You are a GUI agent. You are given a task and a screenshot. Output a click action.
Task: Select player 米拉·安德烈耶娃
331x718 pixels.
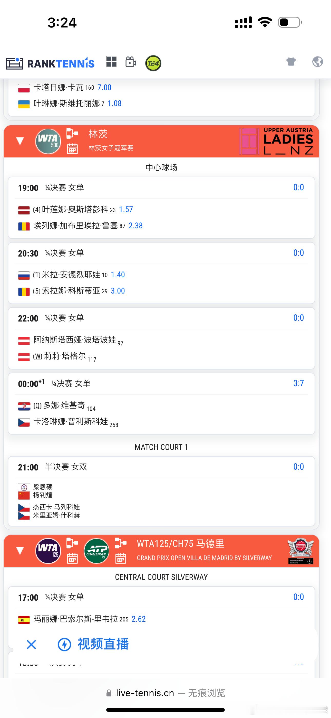pos(71,275)
